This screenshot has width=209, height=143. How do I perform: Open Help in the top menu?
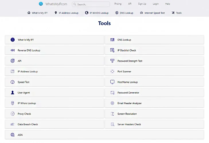pos(167,4)
